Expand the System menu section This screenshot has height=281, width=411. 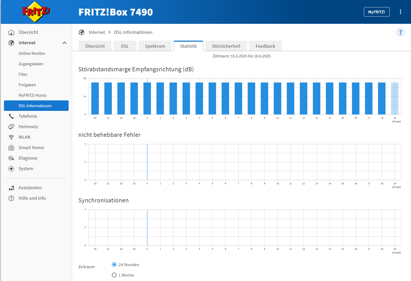[x=26, y=169]
